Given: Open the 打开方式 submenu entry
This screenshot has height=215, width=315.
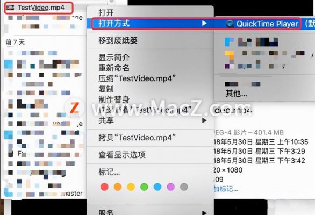Looking at the screenshot, I should [x=150, y=24].
